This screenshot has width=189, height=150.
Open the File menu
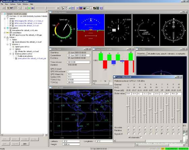(2, 4)
